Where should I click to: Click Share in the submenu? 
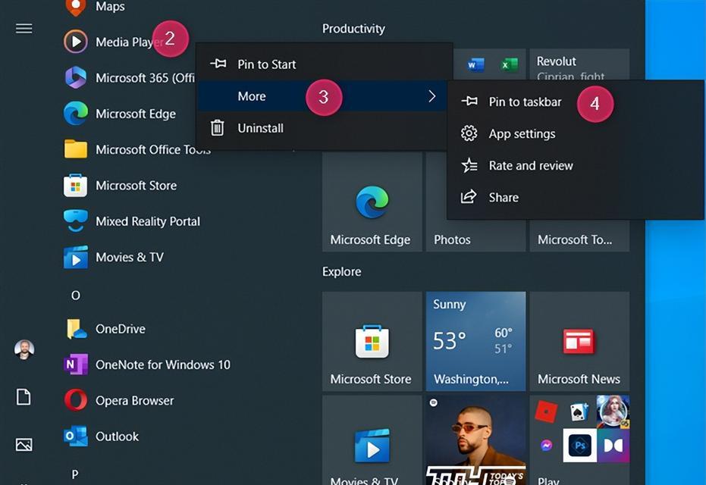point(575,198)
